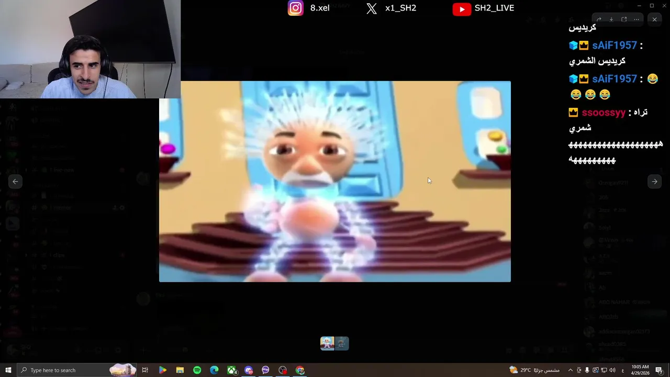Screen dimensions: 670x377
Task: Click the YouTube logo next to SH2_LIVE
Action: point(462,9)
